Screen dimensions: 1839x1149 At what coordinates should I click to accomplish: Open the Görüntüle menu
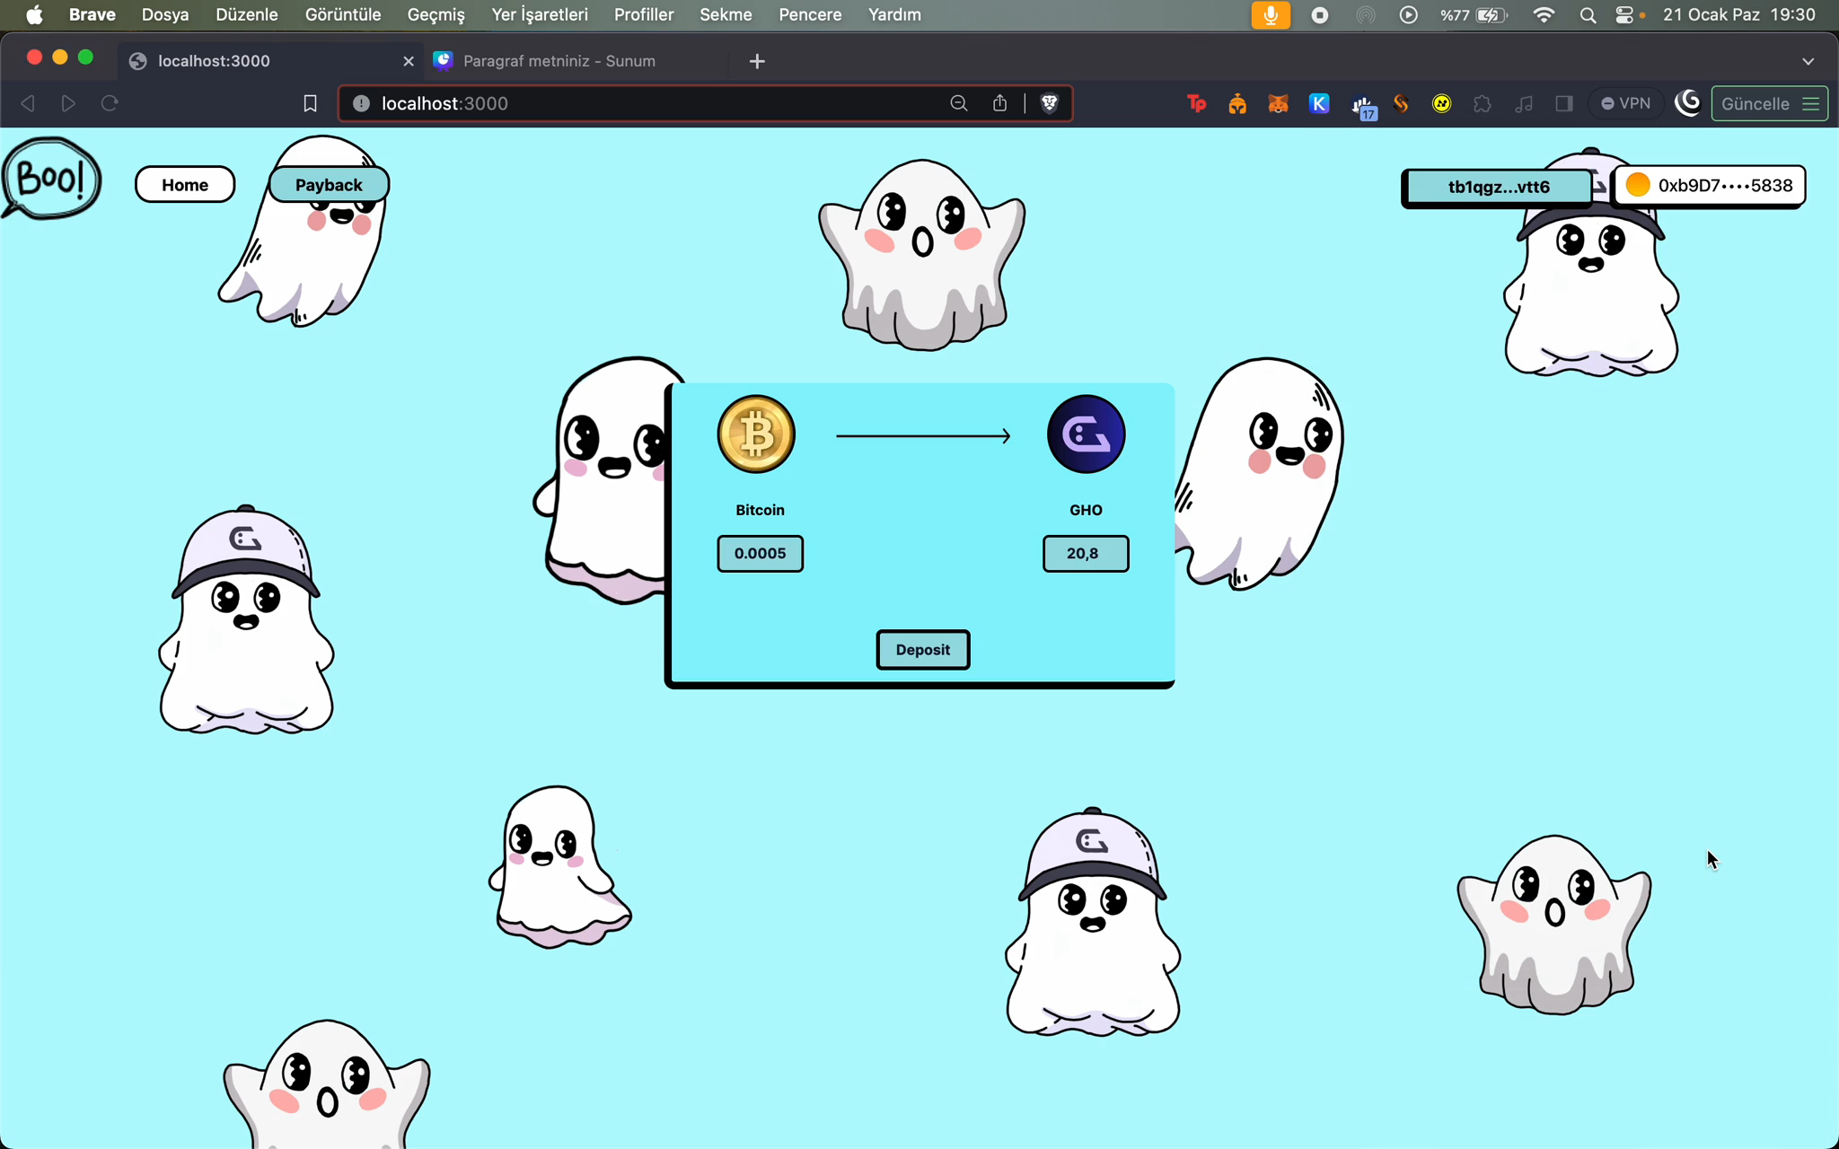pyautogui.click(x=343, y=15)
